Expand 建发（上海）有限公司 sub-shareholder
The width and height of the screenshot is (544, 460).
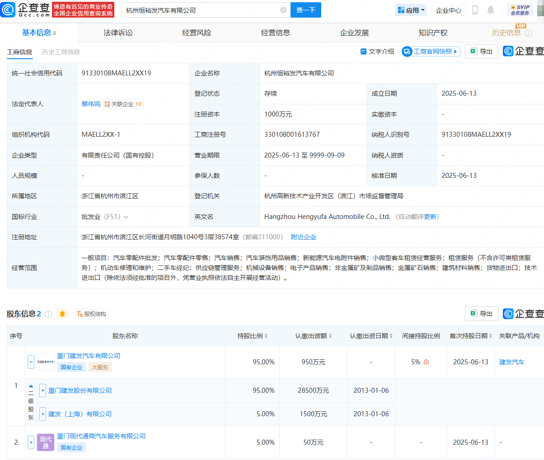(x=42, y=414)
